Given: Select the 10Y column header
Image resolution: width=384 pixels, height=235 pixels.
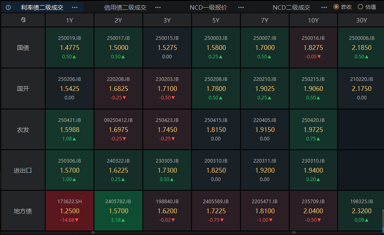Looking at the screenshot, I should point(313,21).
